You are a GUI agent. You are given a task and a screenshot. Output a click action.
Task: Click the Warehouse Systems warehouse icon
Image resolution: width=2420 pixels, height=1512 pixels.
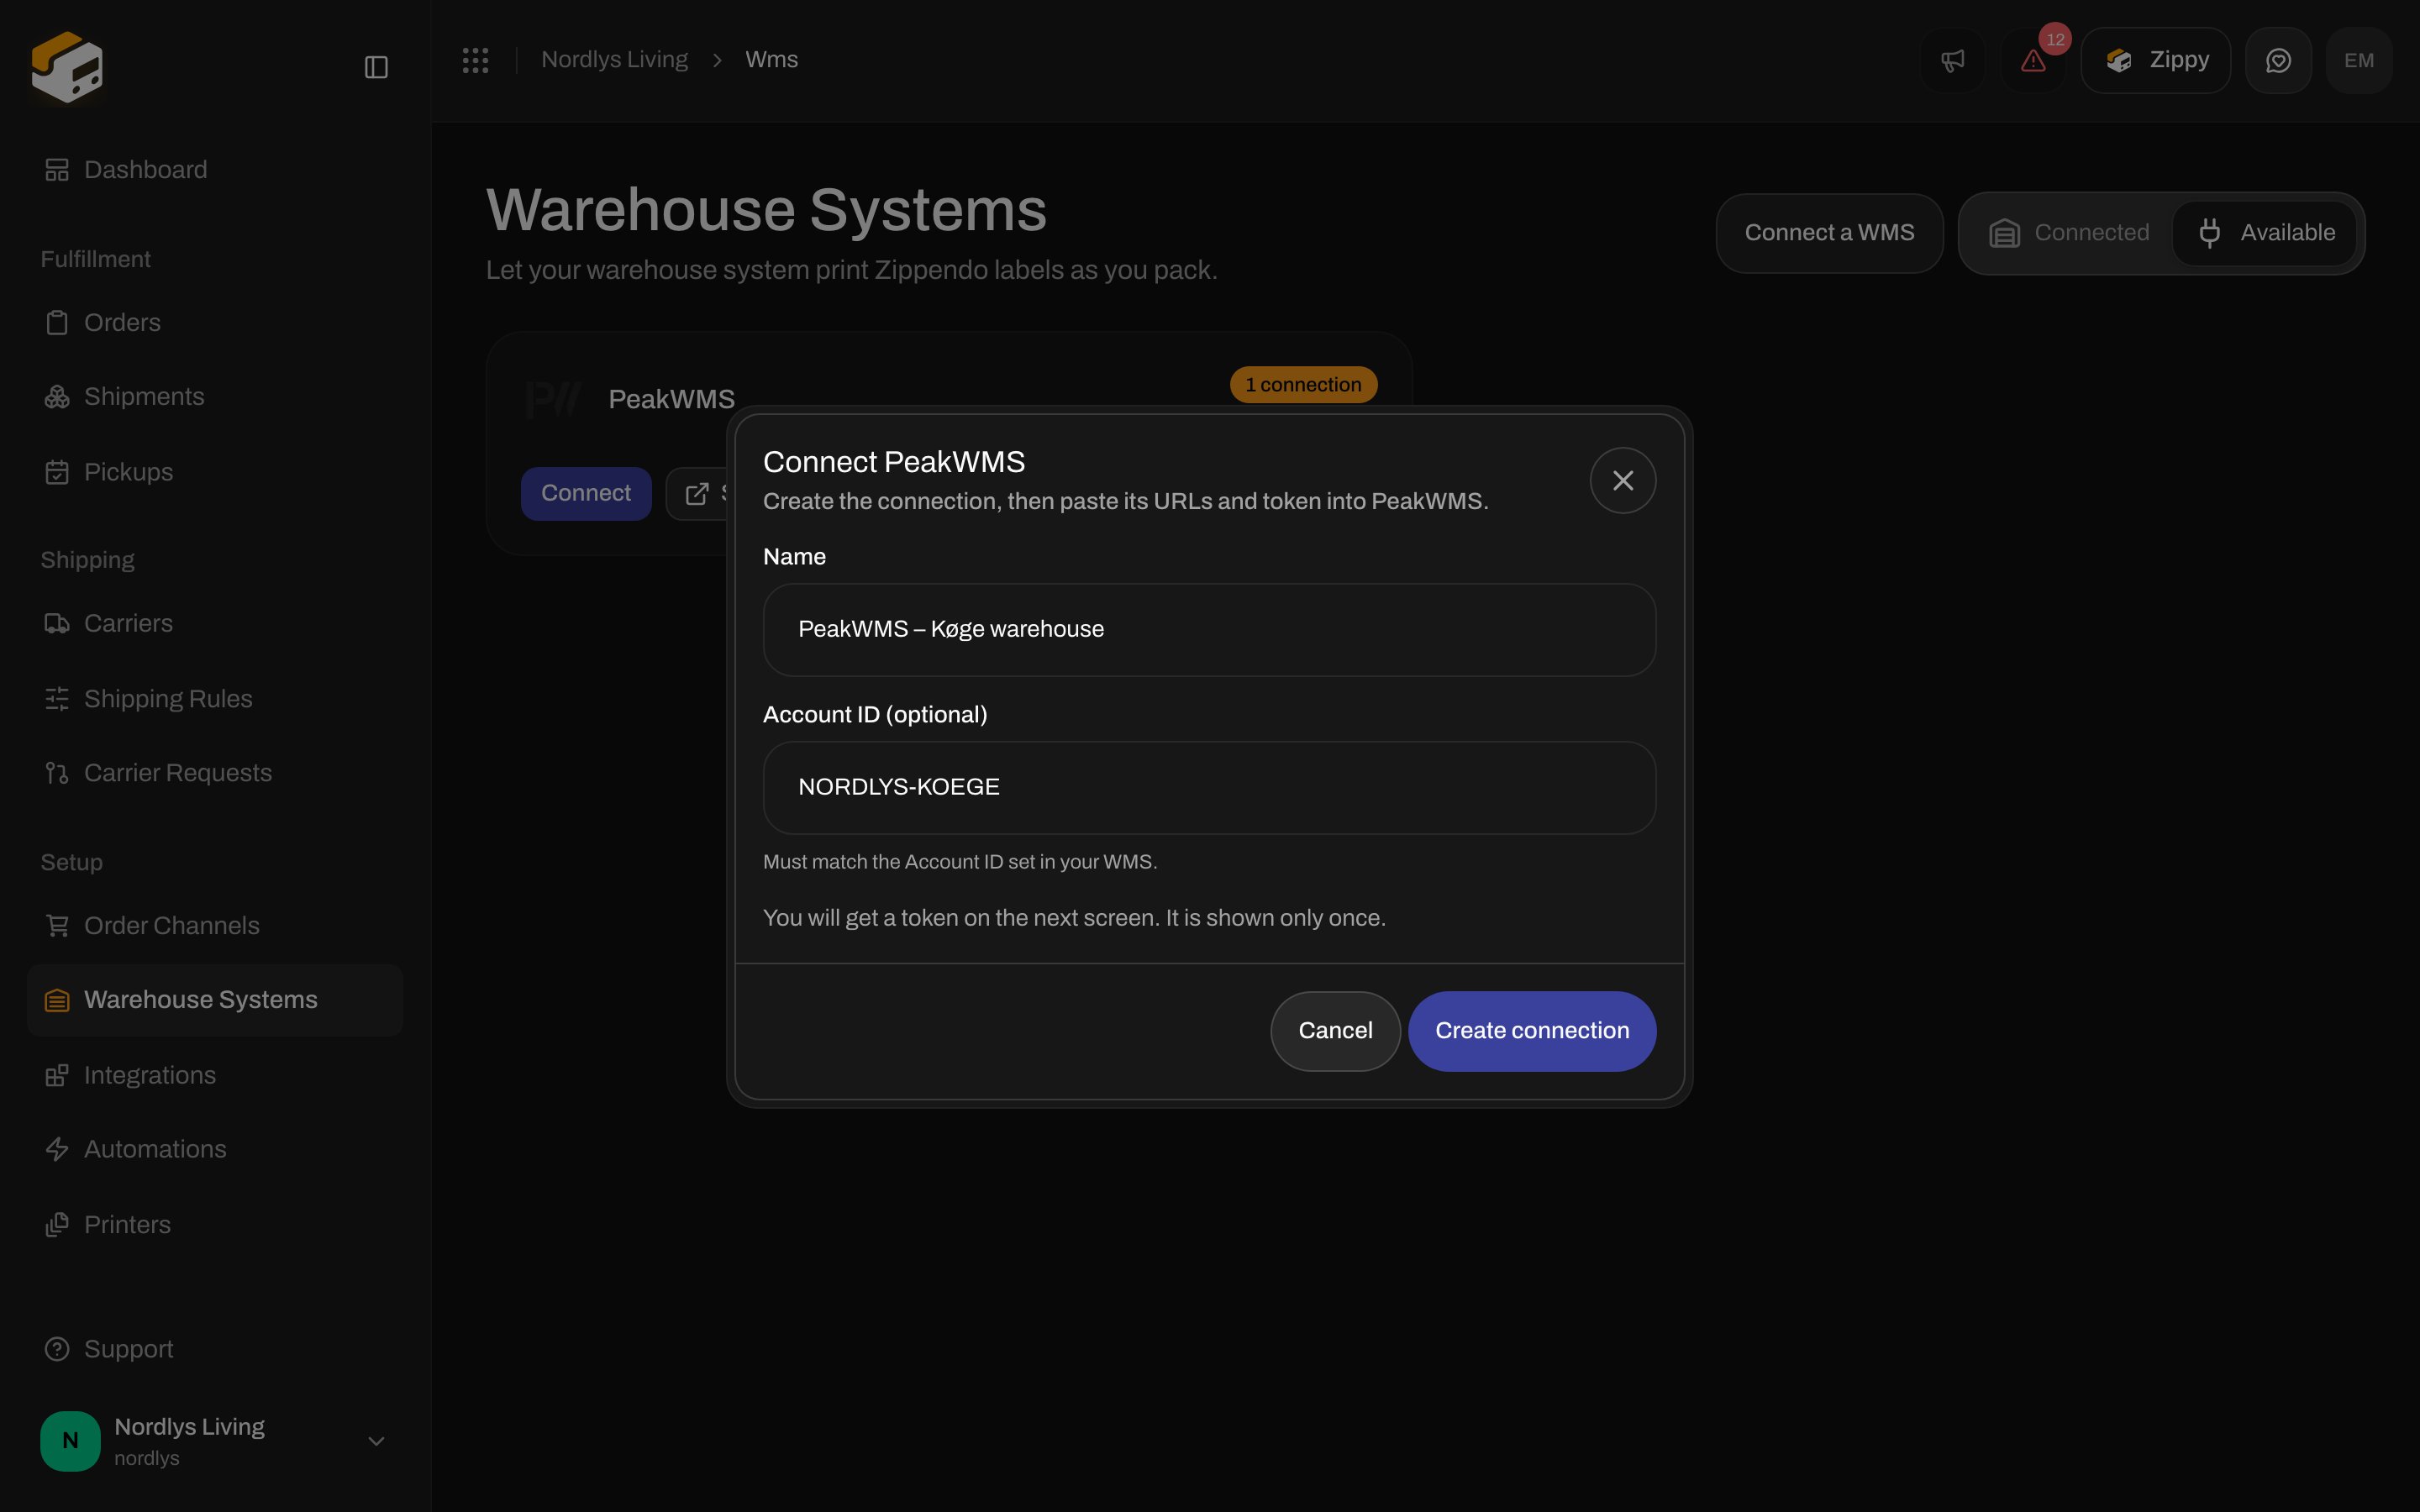click(57, 1000)
